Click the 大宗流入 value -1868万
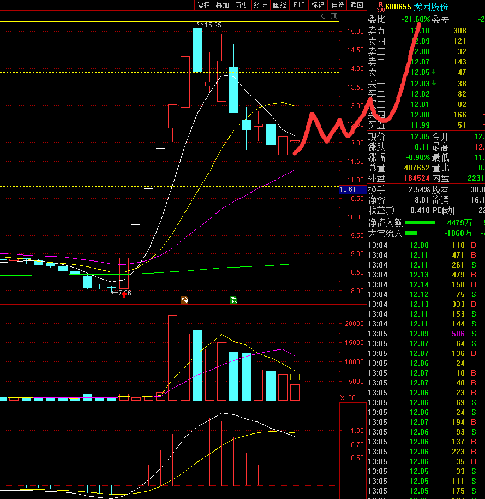This screenshot has height=499, width=485. (458, 233)
